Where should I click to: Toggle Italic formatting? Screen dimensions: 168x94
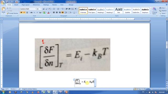(x=24, y=13)
